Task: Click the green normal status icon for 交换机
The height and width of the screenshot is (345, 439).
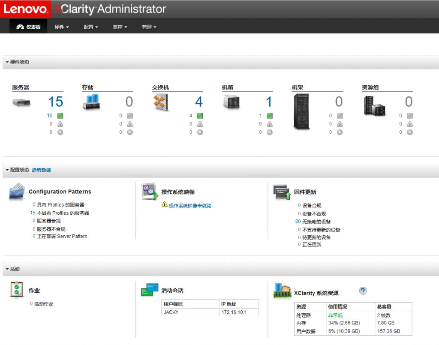Action: (x=200, y=116)
